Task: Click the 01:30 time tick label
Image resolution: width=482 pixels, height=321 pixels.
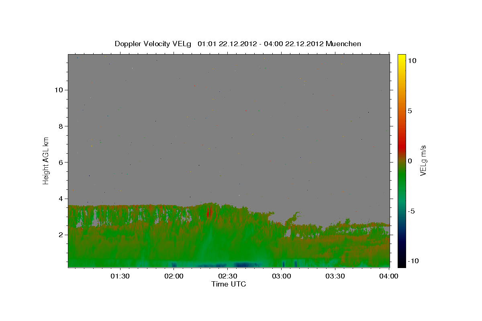Action: pyautogui.click(x=120, y=276)
